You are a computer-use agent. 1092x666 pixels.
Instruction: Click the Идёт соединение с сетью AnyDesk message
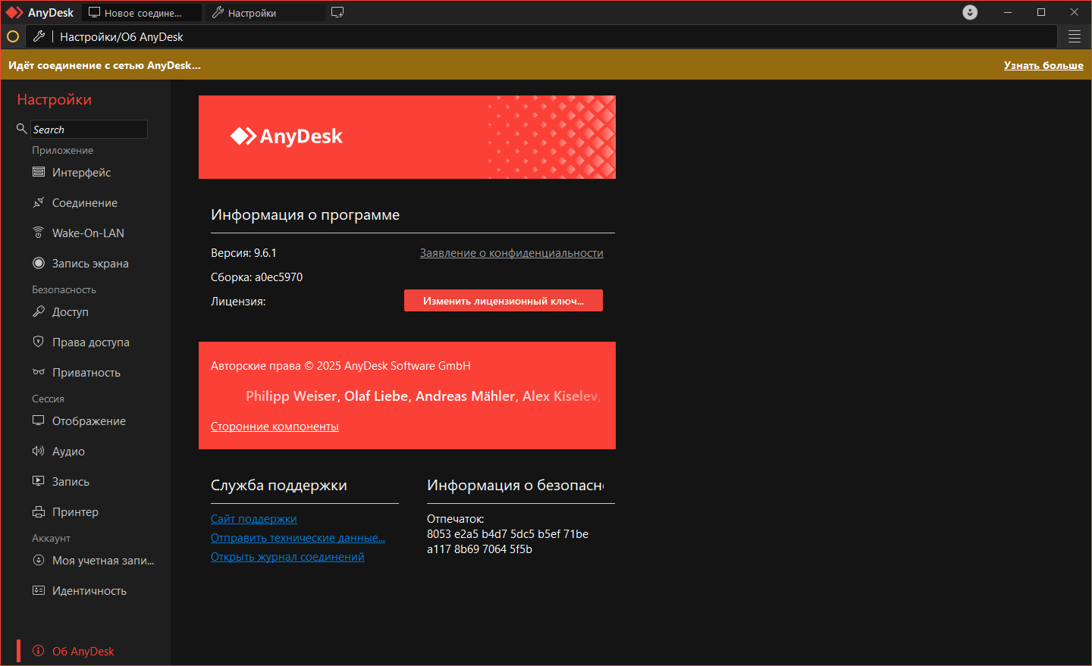coord(105,65)
